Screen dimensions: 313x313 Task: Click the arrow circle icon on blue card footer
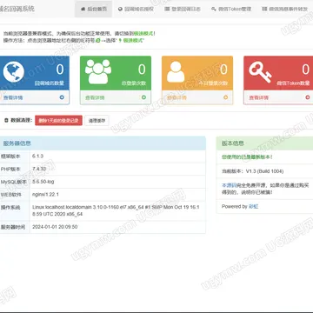click(62, 97)
